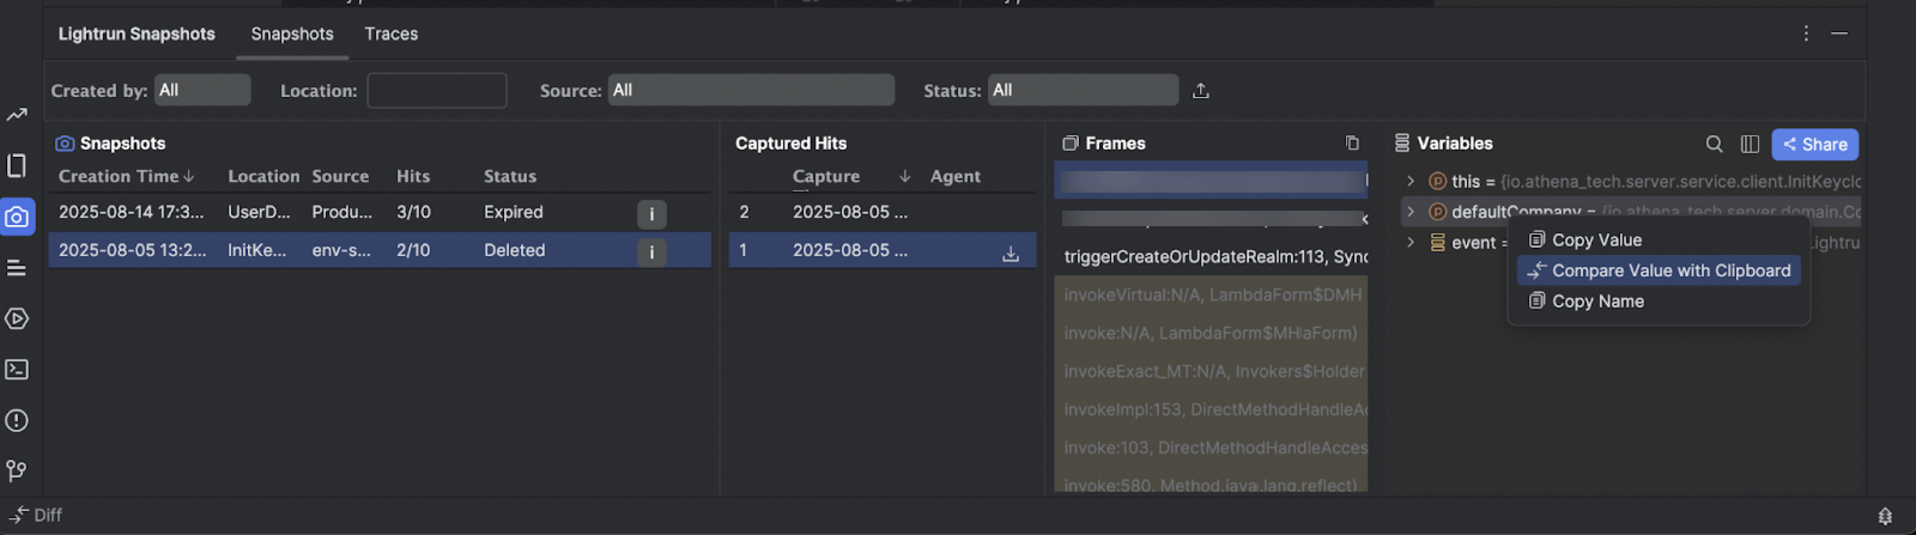Click the Share button
The width and height of the screenshot is (1916, 535).
point(1814,144)
